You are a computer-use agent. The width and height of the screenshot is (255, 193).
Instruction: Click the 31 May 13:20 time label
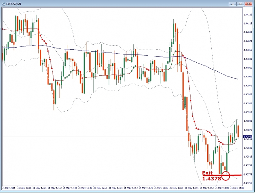pyautogui.click(x=146, y=188)
